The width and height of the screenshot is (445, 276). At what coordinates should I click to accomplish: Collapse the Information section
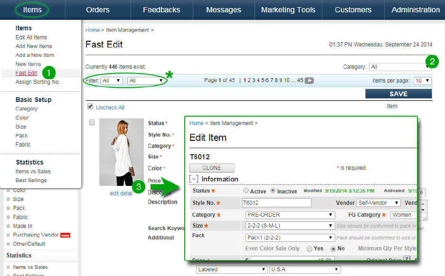194,179
